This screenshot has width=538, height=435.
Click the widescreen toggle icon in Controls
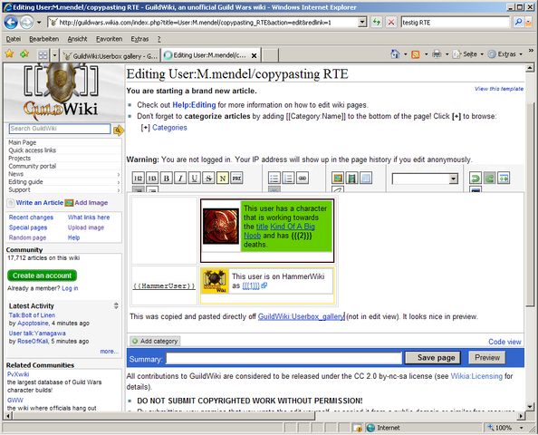coord(504,179)
